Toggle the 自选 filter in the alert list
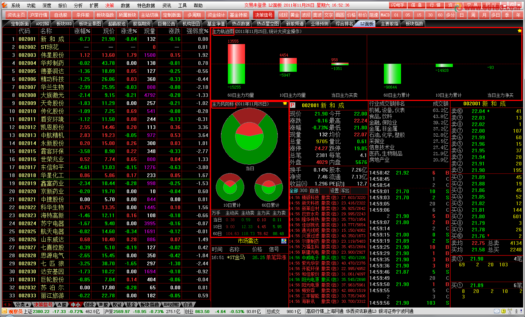 click(314, 191)
